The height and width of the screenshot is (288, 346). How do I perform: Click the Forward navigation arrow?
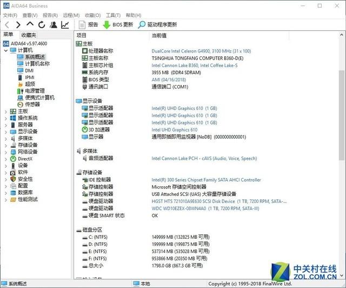coord(18,24)
